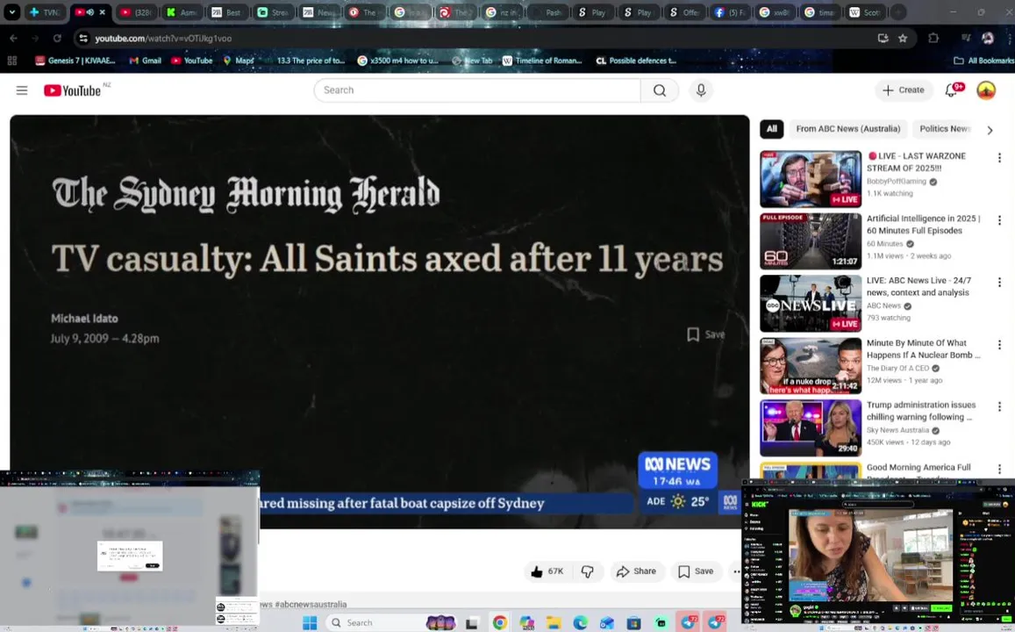
Task: Switch to the Facebook browser tab
Action: pos(729,12)
